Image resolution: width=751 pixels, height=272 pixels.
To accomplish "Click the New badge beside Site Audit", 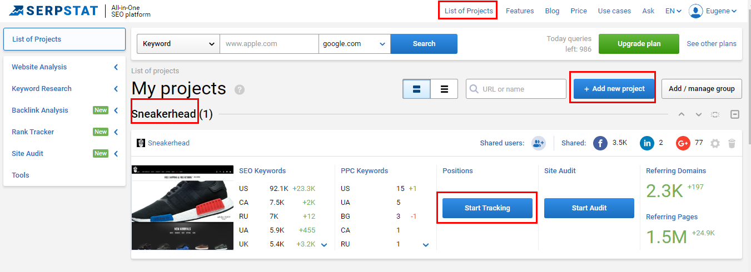I will [101, 154].
